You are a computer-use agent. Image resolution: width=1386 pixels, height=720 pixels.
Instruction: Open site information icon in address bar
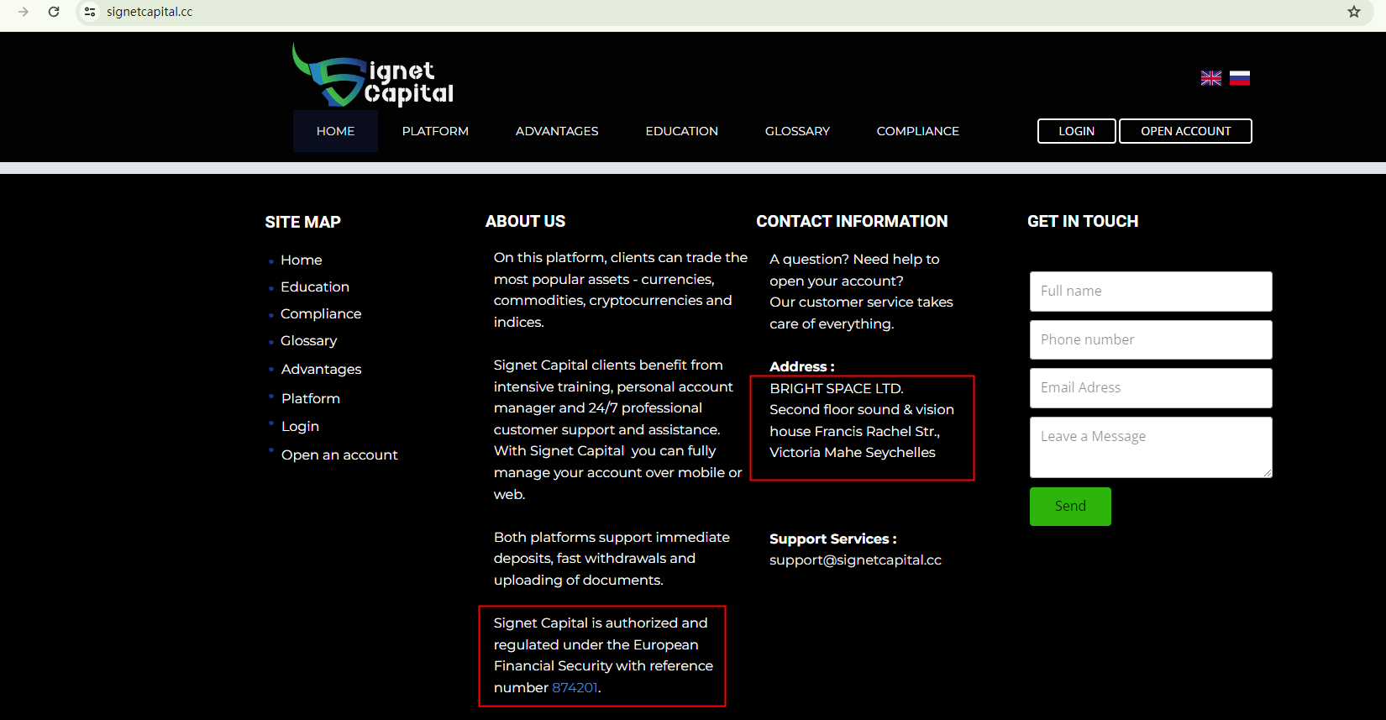(x=90, y=12)
